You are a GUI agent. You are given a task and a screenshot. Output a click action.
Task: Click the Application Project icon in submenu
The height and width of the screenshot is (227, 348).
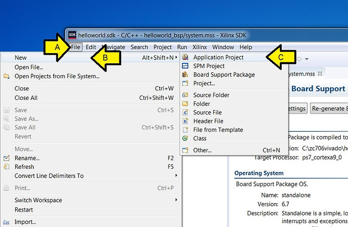[x=185, y=57]
